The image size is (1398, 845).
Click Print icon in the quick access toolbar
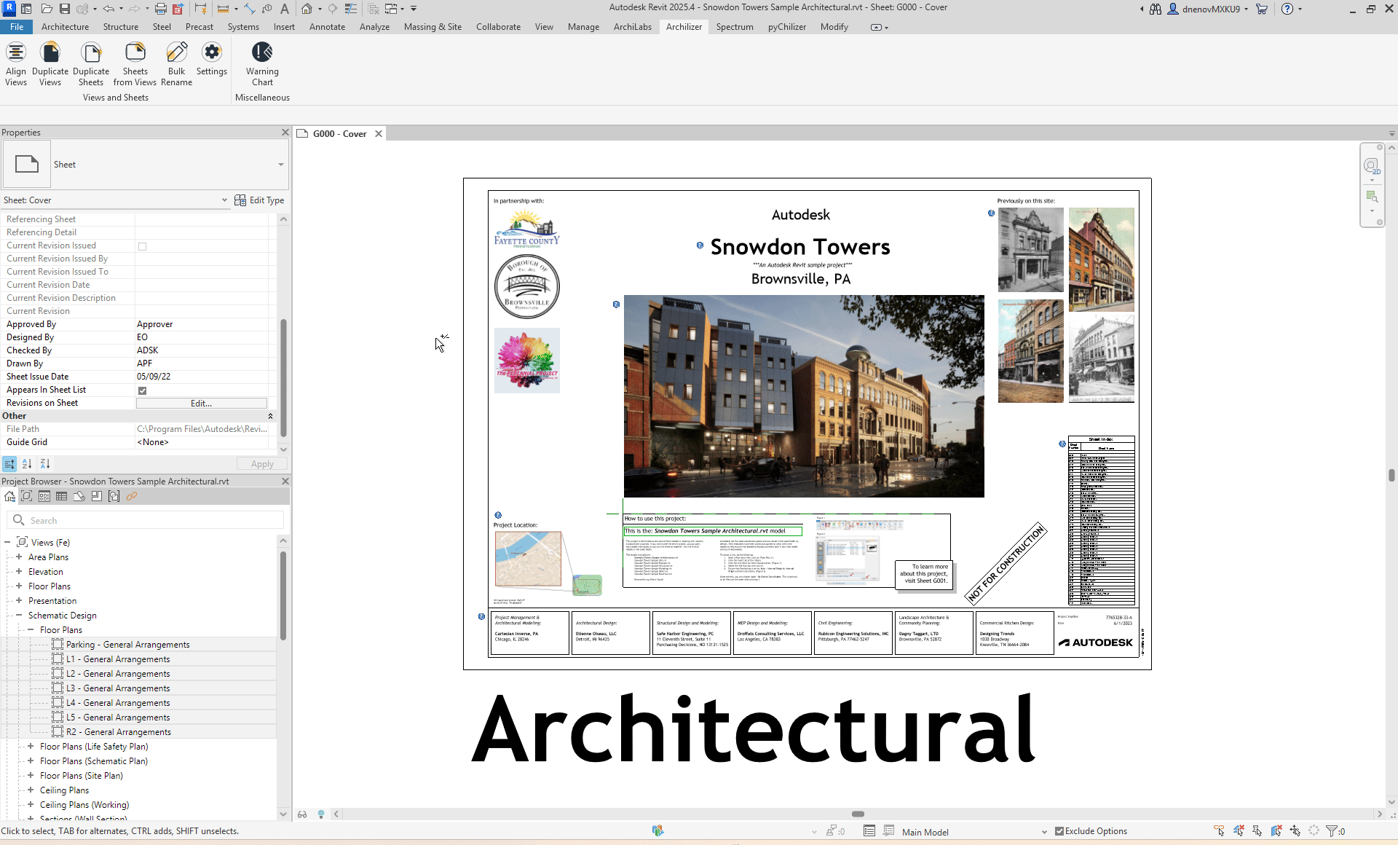(x=160, y=9)
